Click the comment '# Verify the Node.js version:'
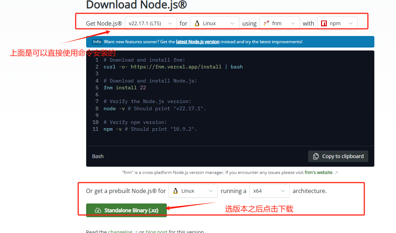396x233 pixels. (x=147, y=102)
